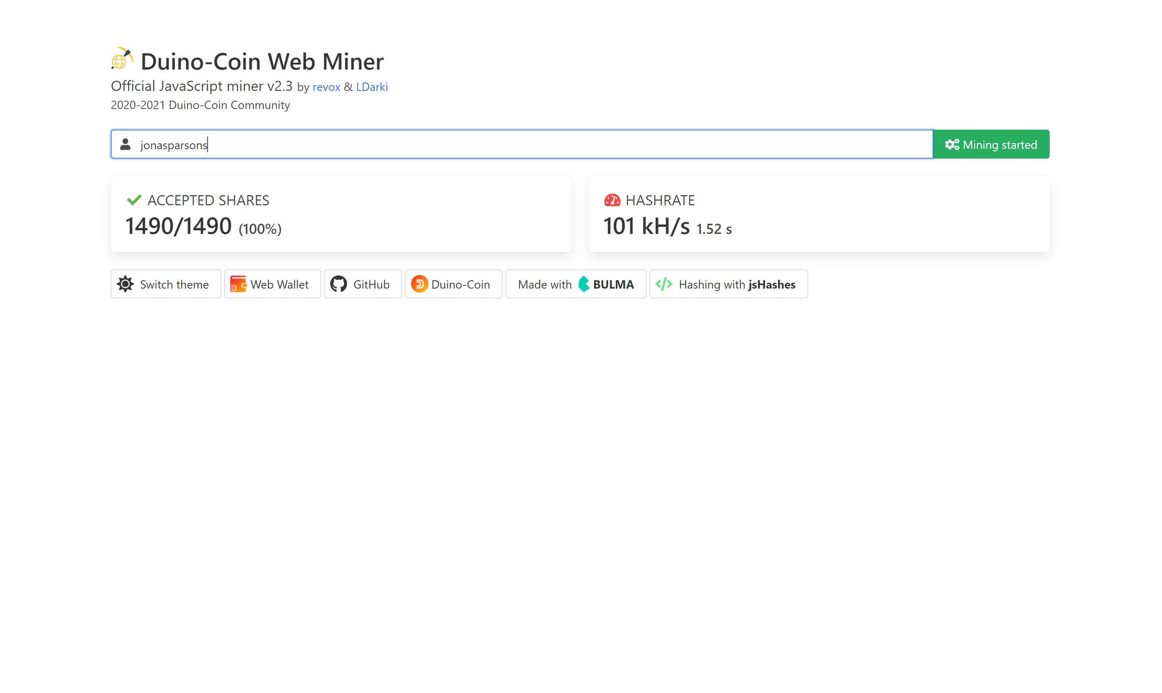
Task: Click the green BULMA logo icon
Action: tap(584, 284)
